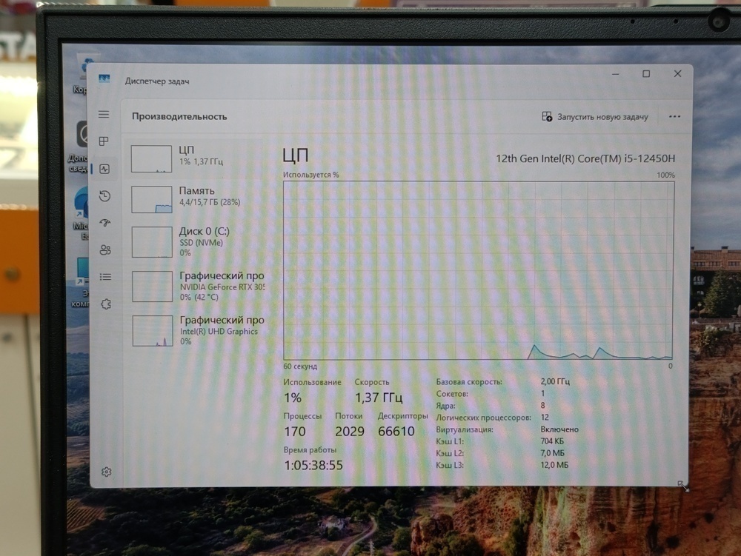Click the speed value 1,37 ГГц
The image size is (741, 556).
click(379, 398)
